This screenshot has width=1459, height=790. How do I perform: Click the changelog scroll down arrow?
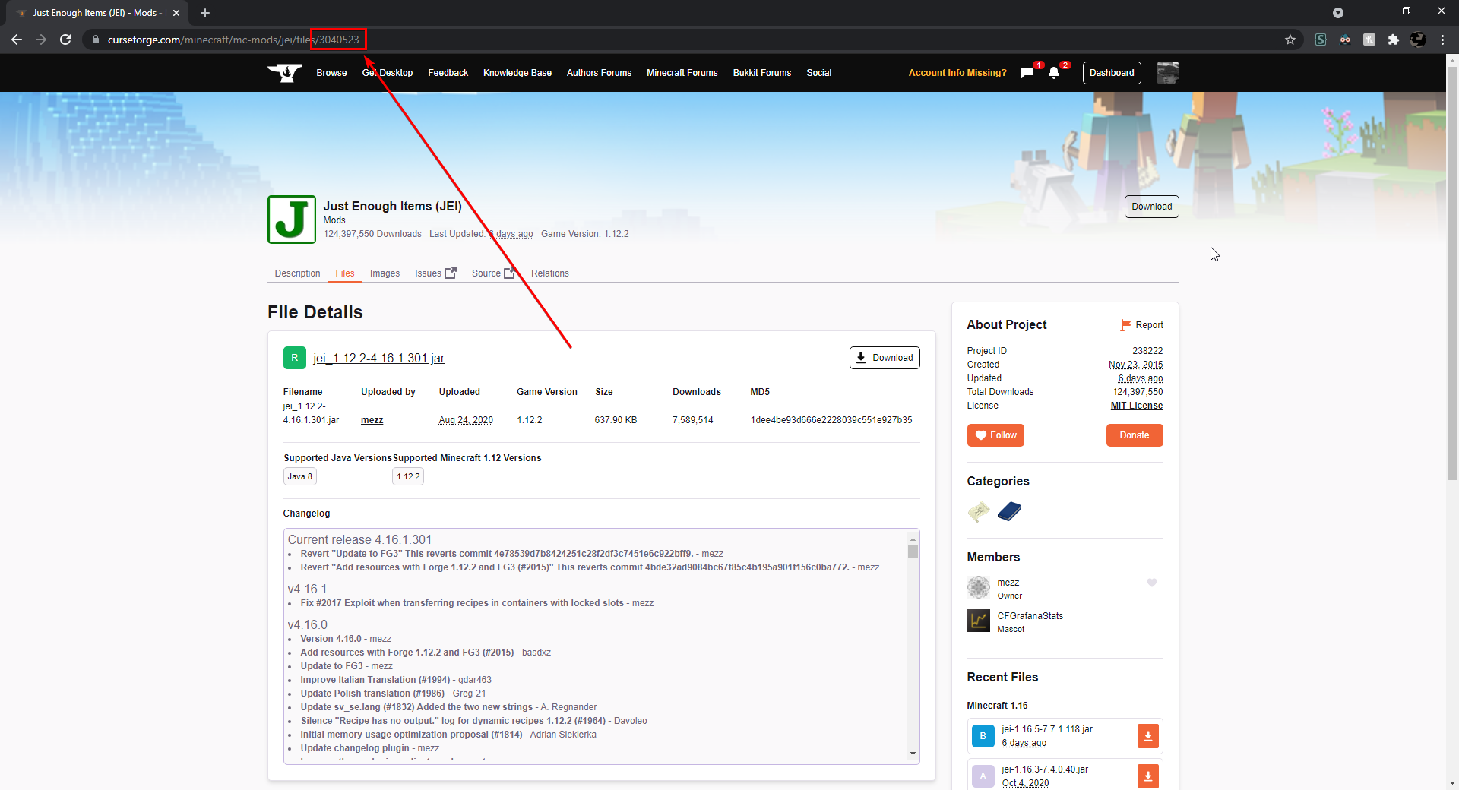tap(913, 754)
